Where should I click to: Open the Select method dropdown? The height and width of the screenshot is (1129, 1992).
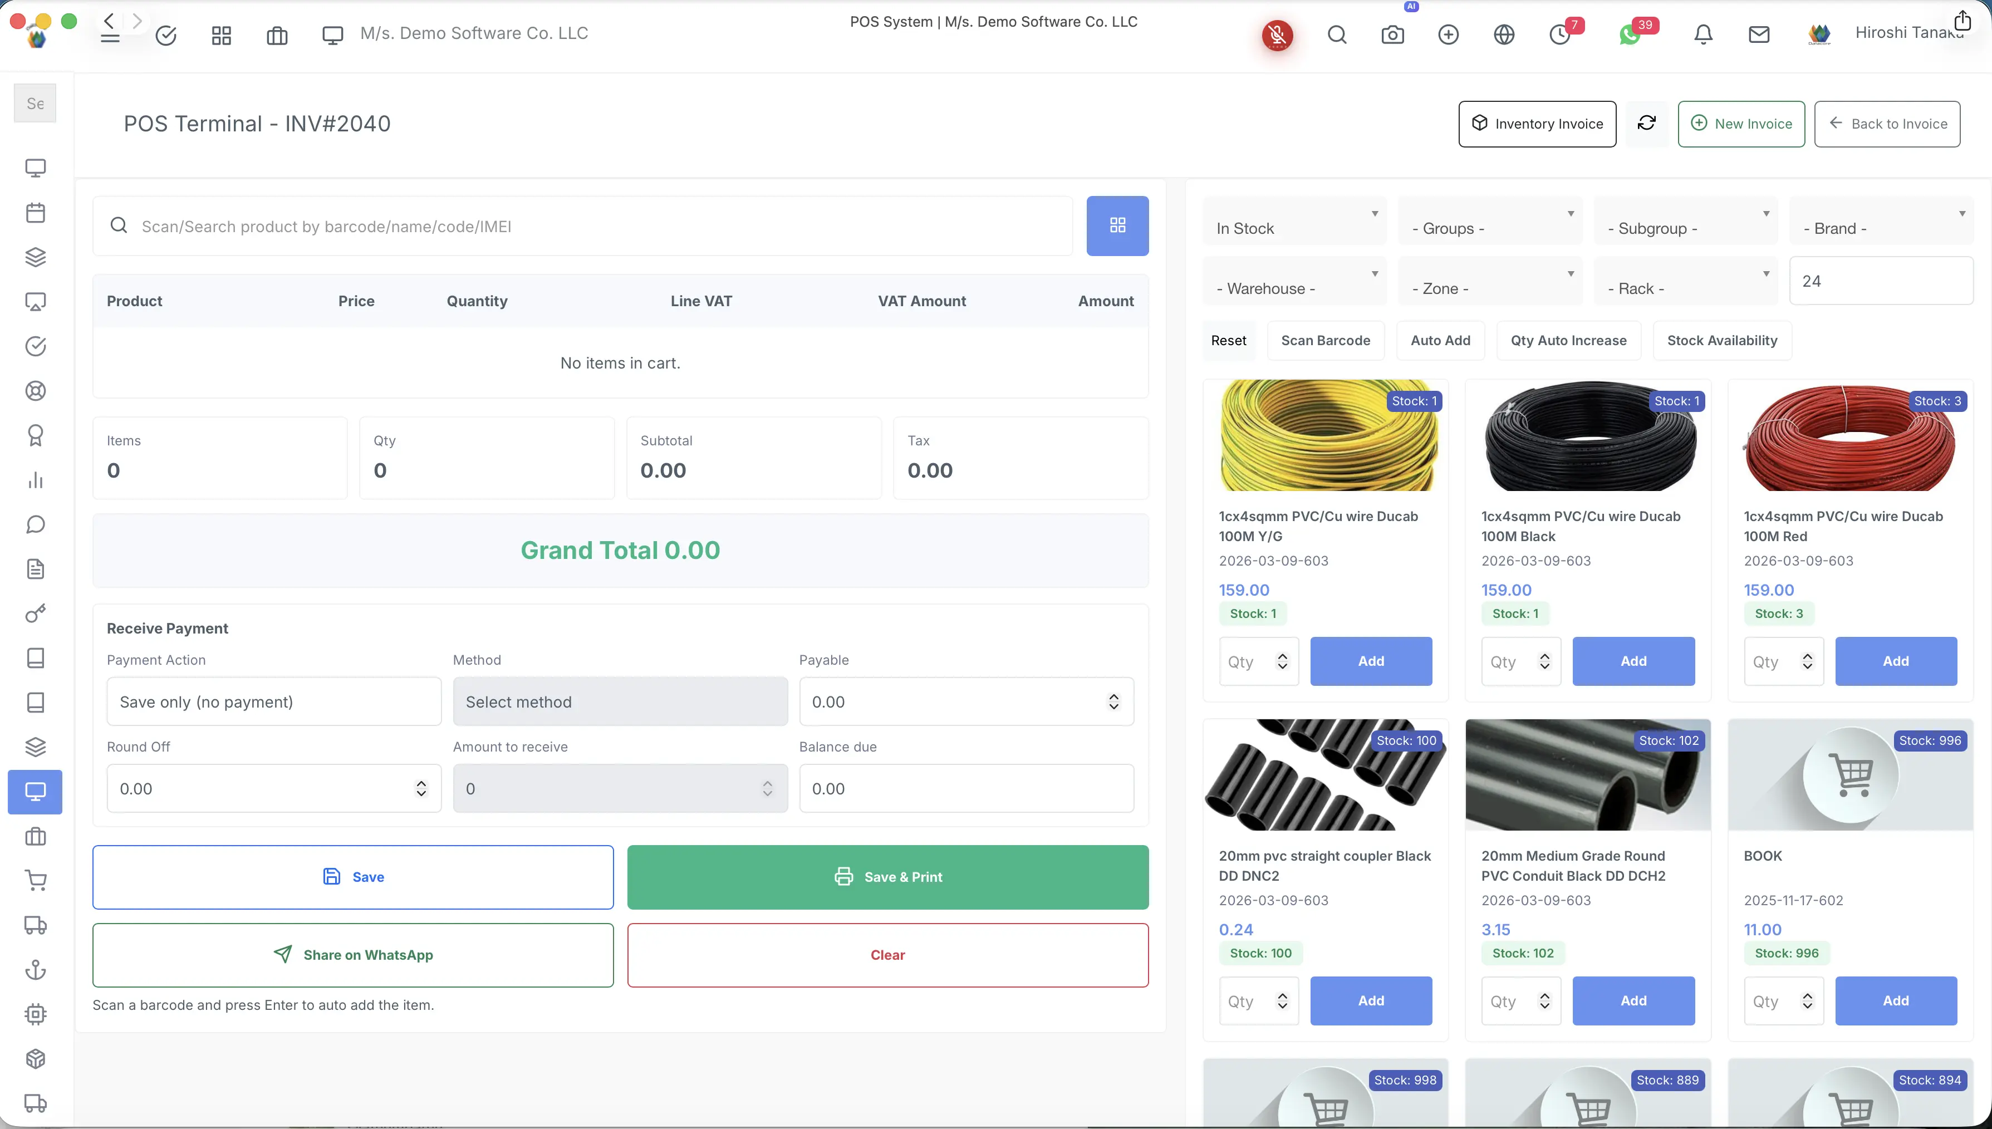(x=620, y=702)
